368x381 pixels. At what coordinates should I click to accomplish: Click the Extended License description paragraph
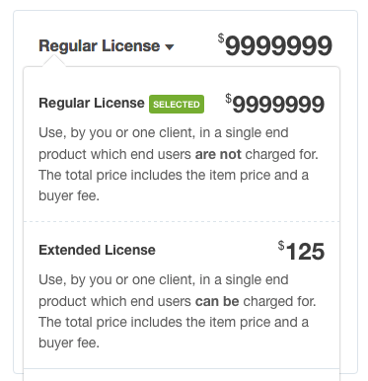tap(178, 311)
